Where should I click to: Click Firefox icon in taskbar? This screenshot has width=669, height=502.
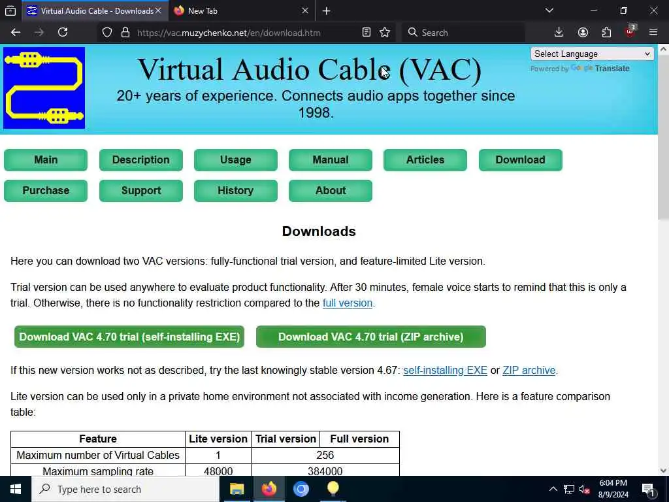[x=269, y=489]
